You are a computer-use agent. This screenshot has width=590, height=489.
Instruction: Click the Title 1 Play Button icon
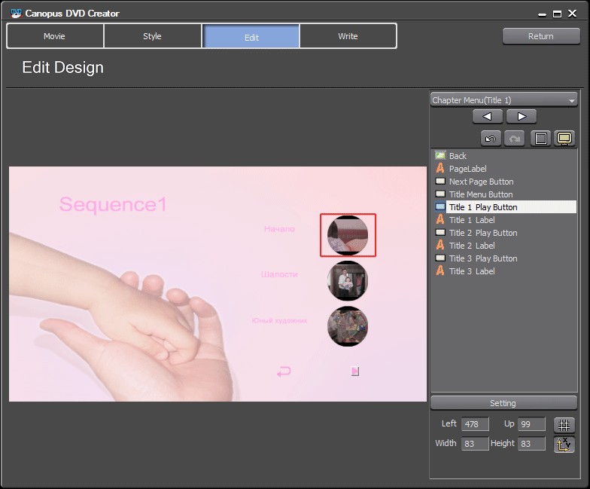(x=440, y=206)
